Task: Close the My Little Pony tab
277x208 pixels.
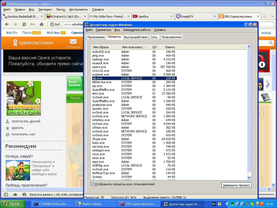Action: 128,17
